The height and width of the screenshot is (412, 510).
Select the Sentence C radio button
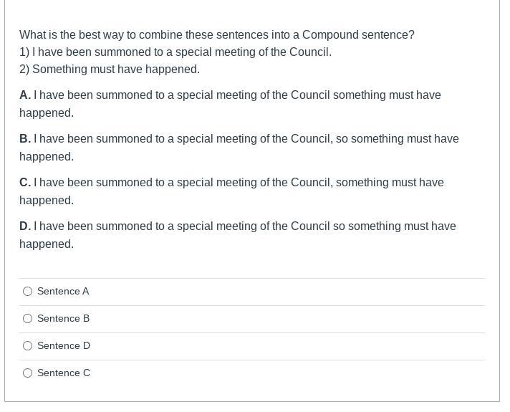pos(27,373)
